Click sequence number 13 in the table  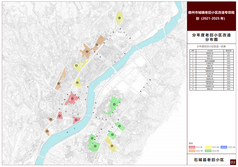(193, 84)
